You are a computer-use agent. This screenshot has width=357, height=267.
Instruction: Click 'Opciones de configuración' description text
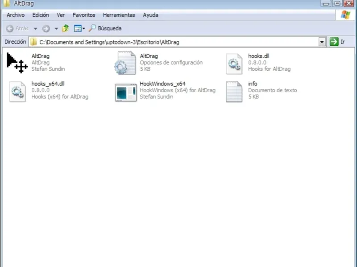tap(171, 63)
